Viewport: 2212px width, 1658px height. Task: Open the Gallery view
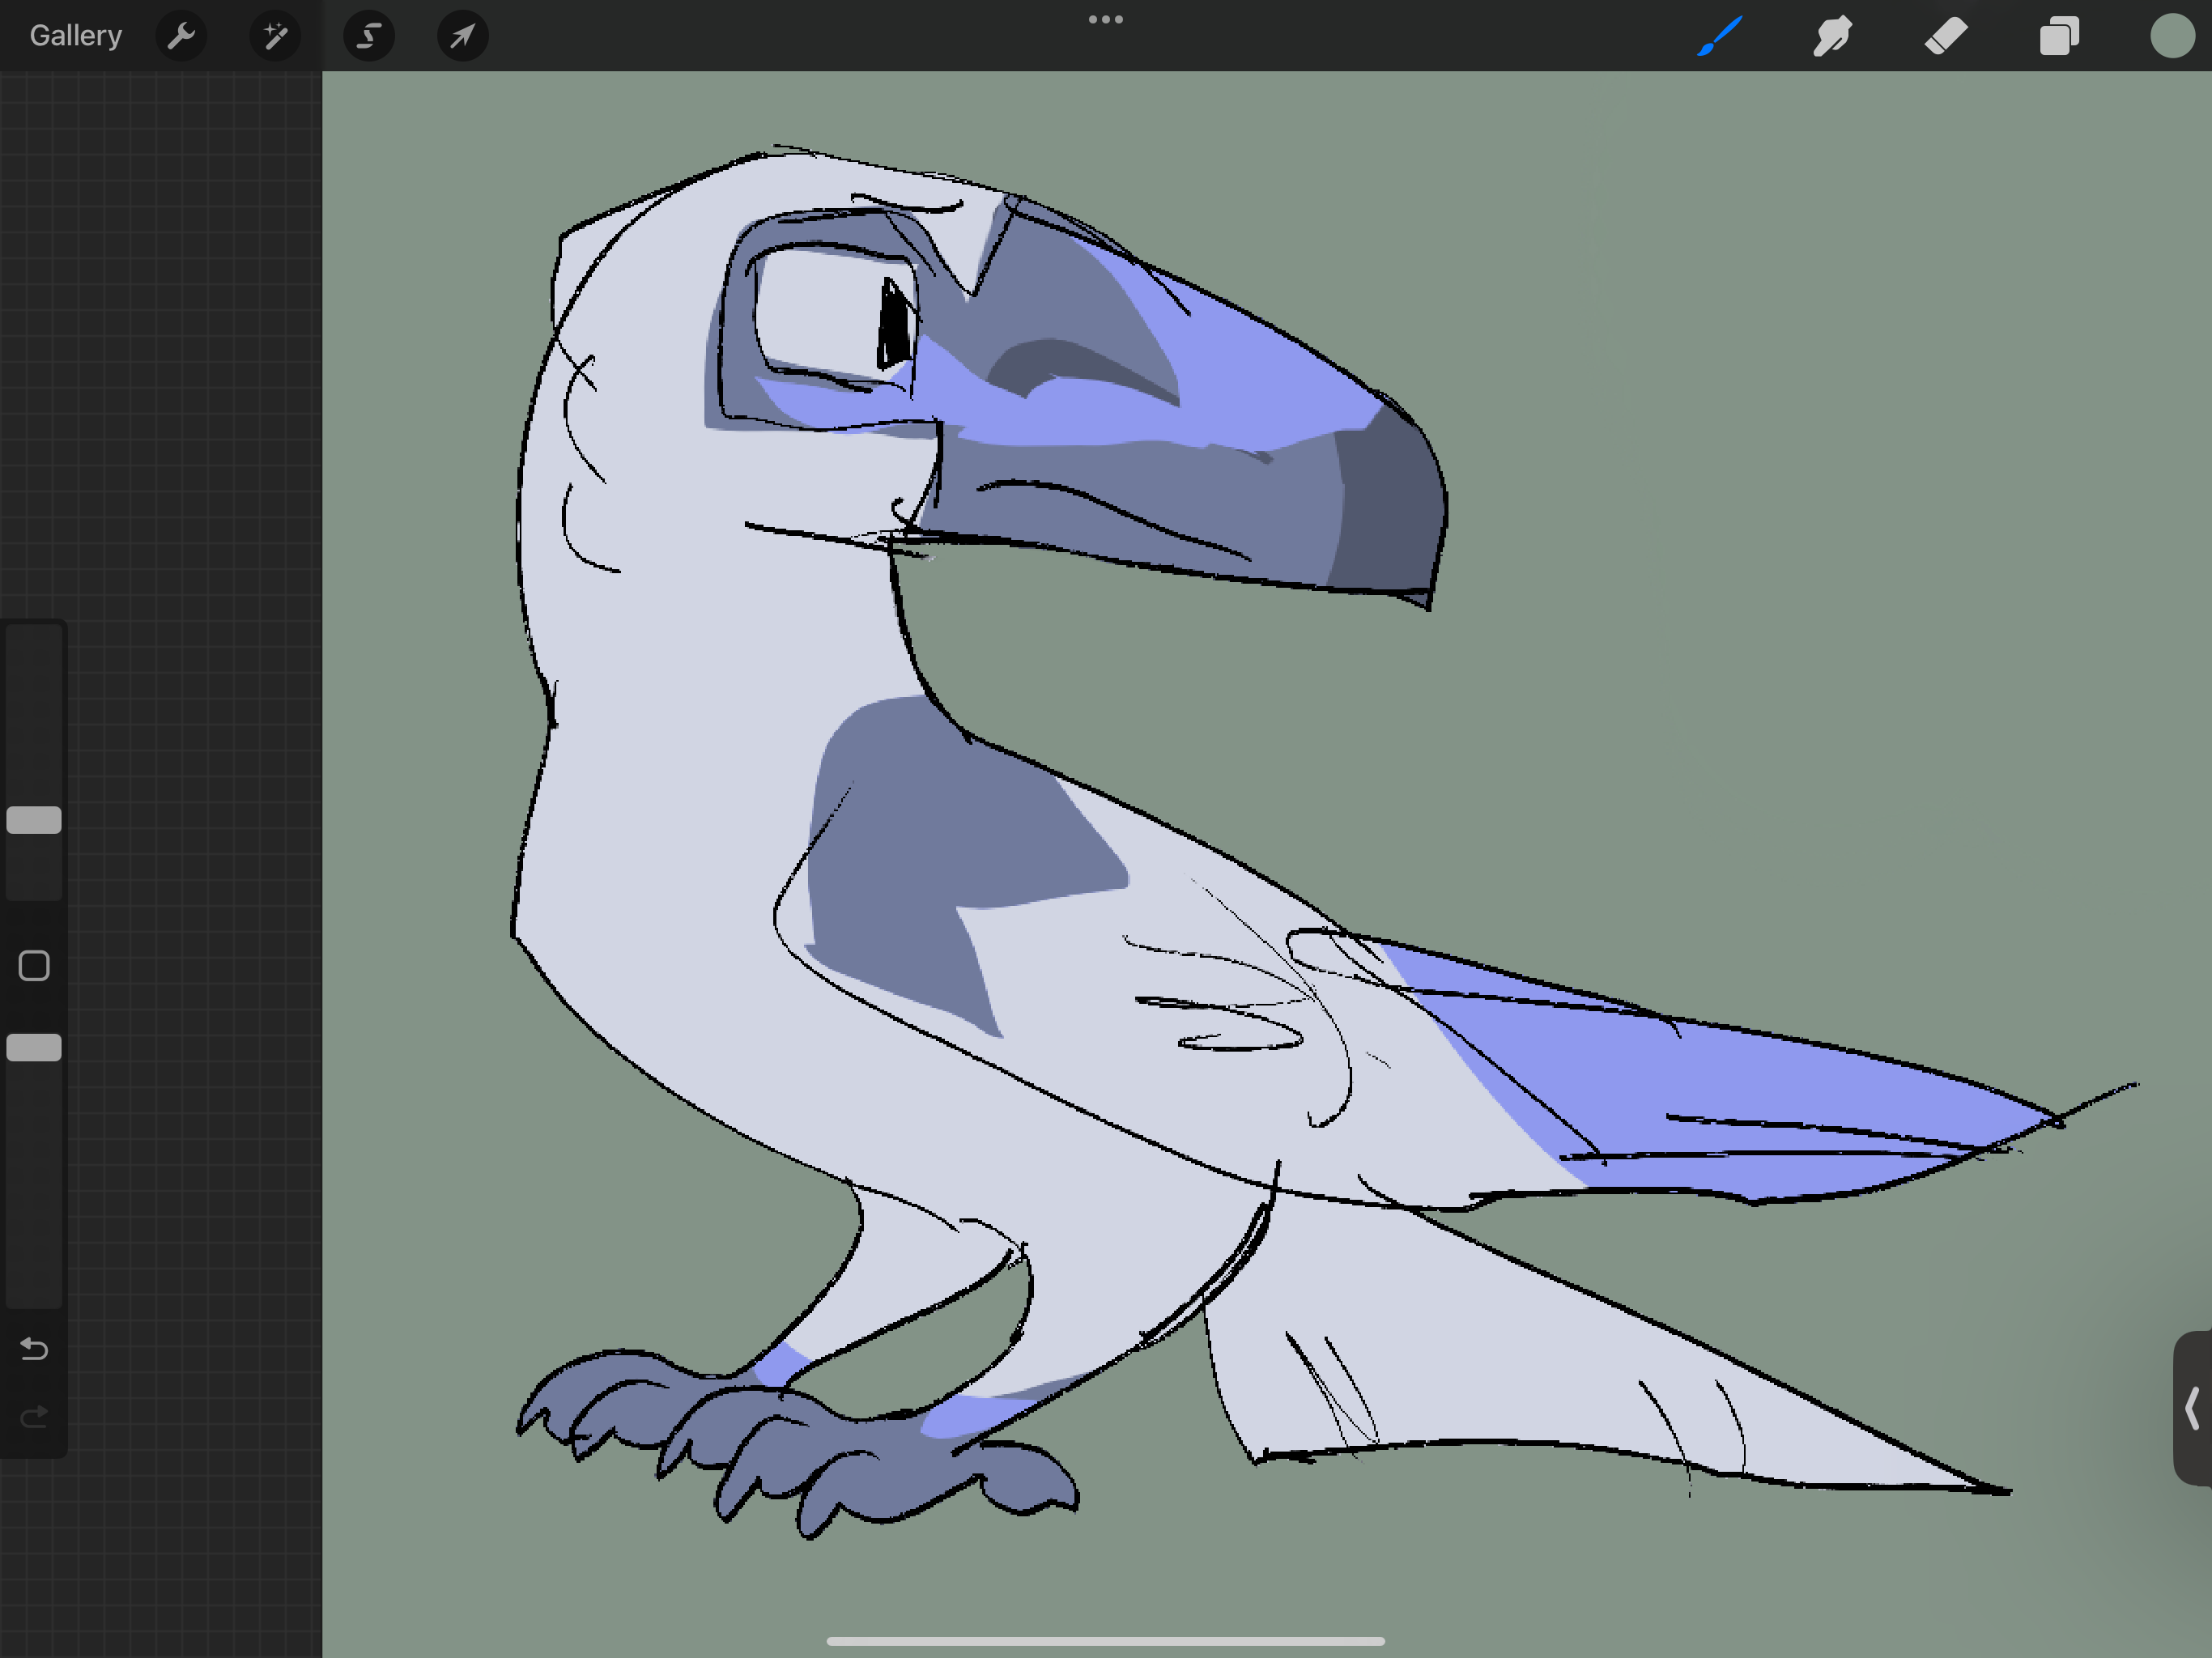tap(75, 36)
